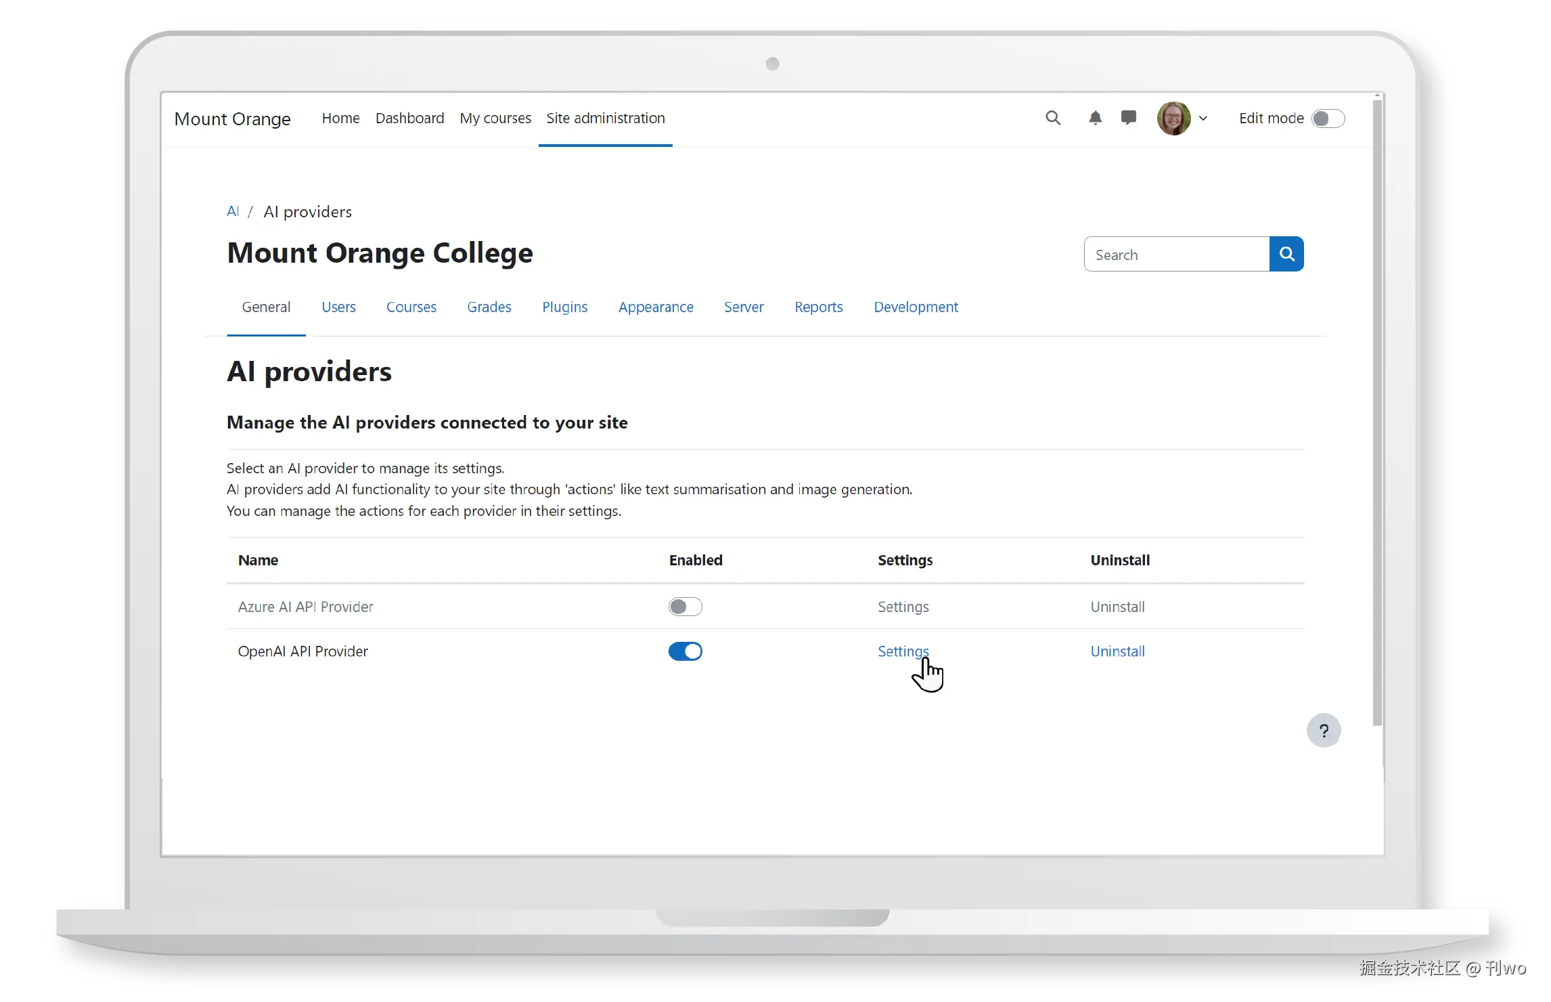Go back via the AI breadcrumb link
Image resolution: width=1551 pixels, height=1002 pixels.
click(x=232, y=211)
